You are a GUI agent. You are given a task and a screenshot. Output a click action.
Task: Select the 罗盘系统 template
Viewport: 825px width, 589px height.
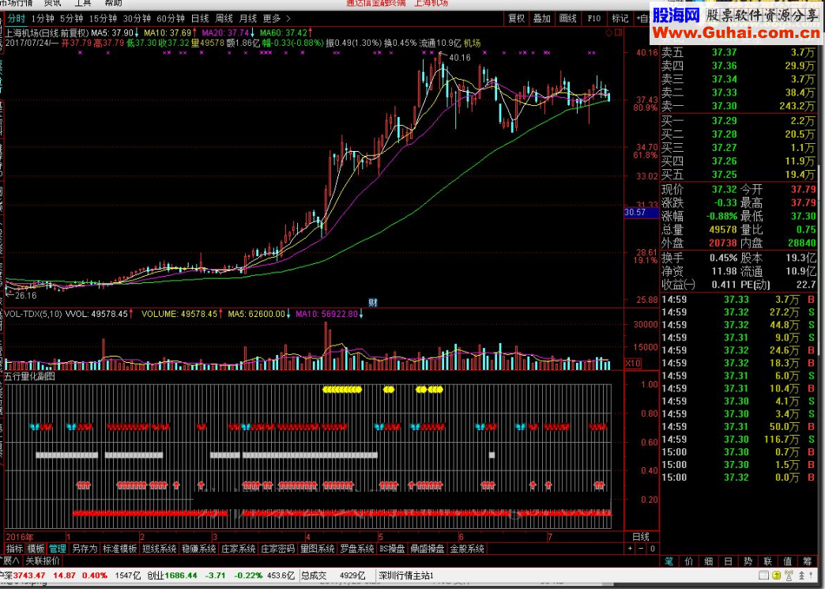point(356,549)
